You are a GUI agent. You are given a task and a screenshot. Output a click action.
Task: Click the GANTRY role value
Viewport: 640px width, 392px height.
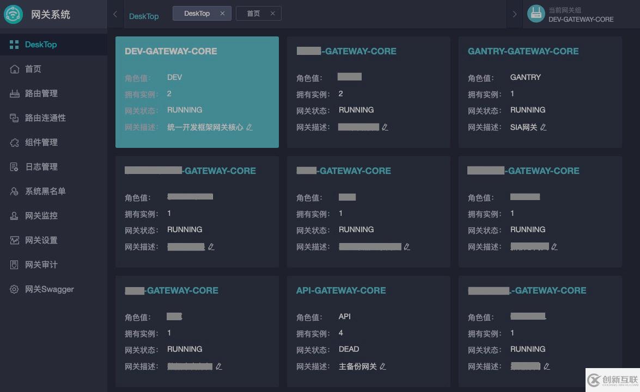click(525, 77)
